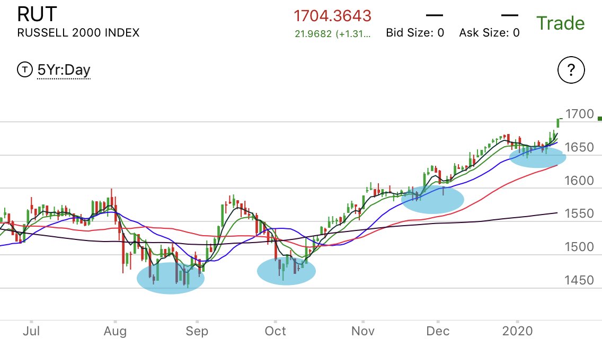Select the RUT ticker symbol
This screenshot has height=339, width=602.
click(37, 15)
